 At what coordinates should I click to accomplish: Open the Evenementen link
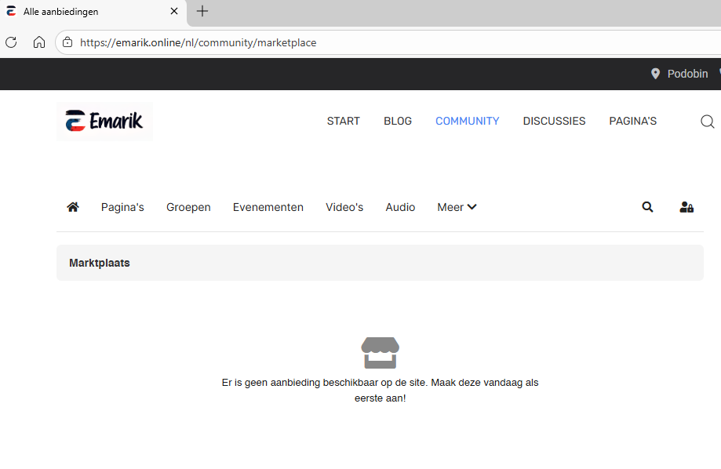268,206
